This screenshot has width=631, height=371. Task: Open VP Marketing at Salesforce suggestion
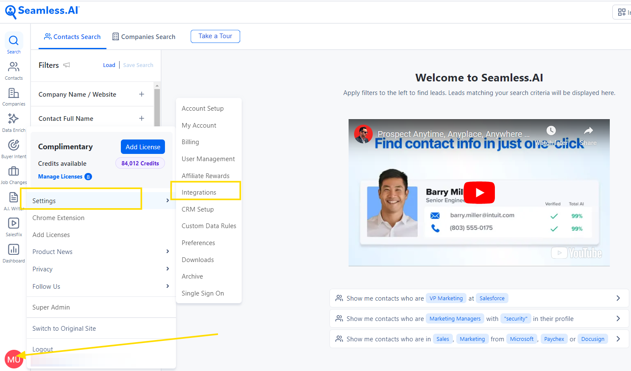479,298
